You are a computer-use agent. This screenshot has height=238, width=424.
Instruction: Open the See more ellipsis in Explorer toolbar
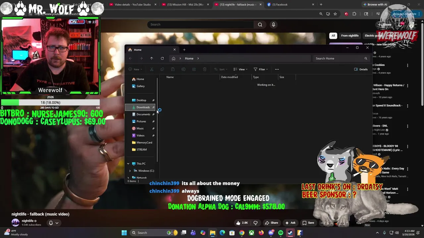tap(277, 69)
